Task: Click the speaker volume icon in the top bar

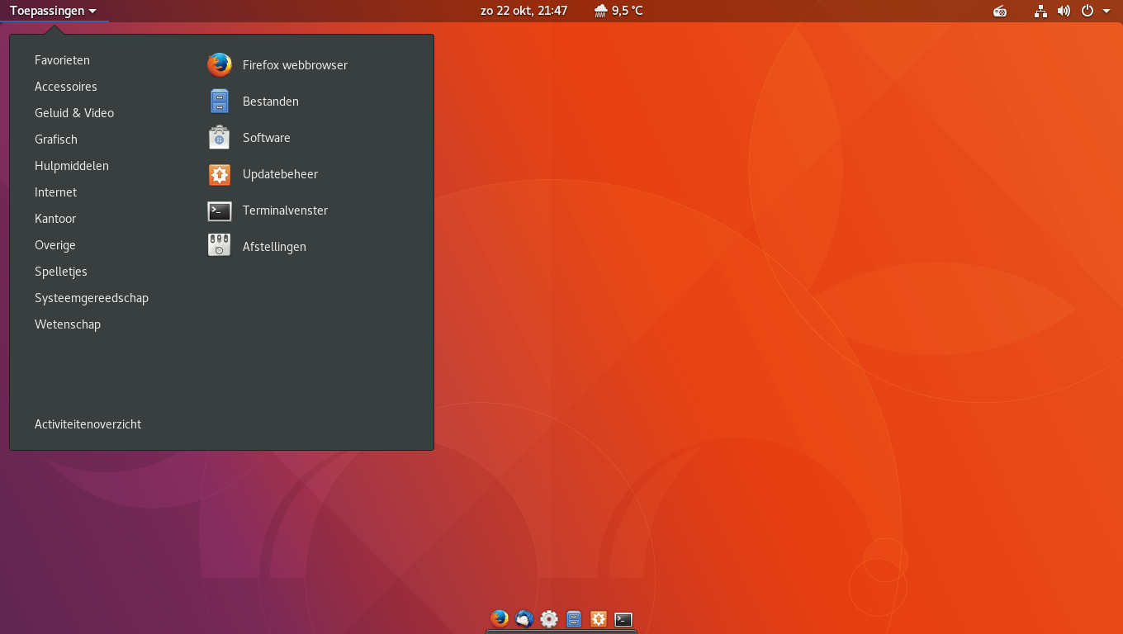Action: click(1064, 11)
